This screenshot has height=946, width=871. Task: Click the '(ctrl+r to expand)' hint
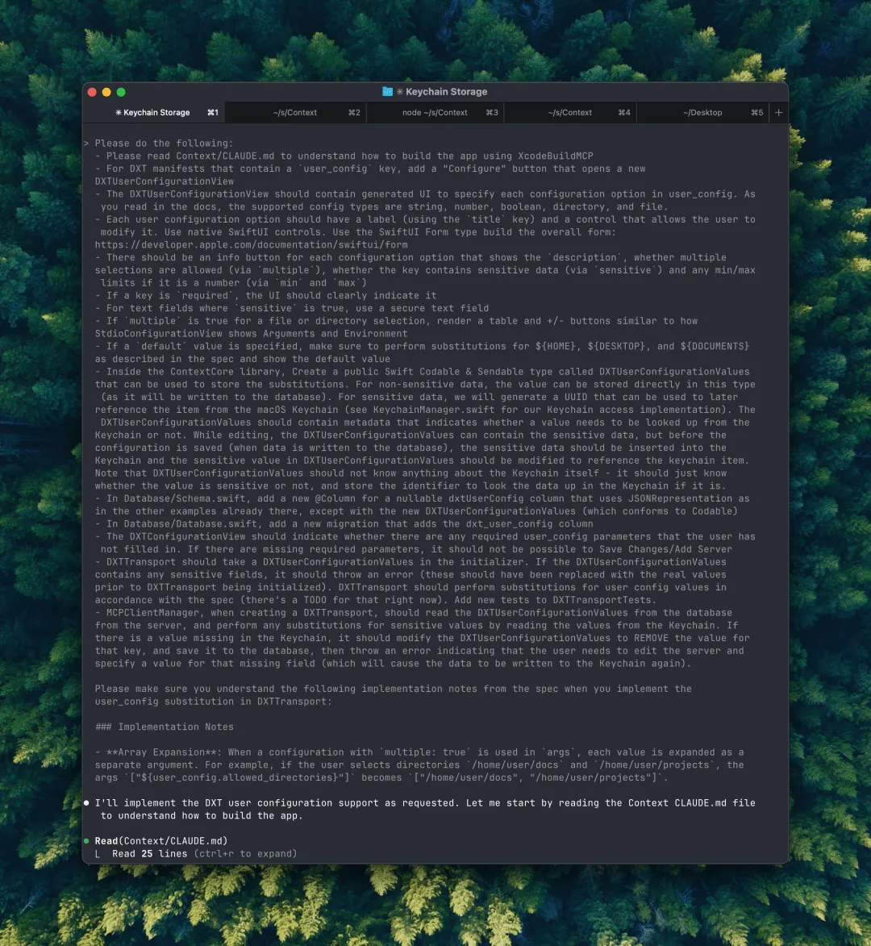coord(245,854)
